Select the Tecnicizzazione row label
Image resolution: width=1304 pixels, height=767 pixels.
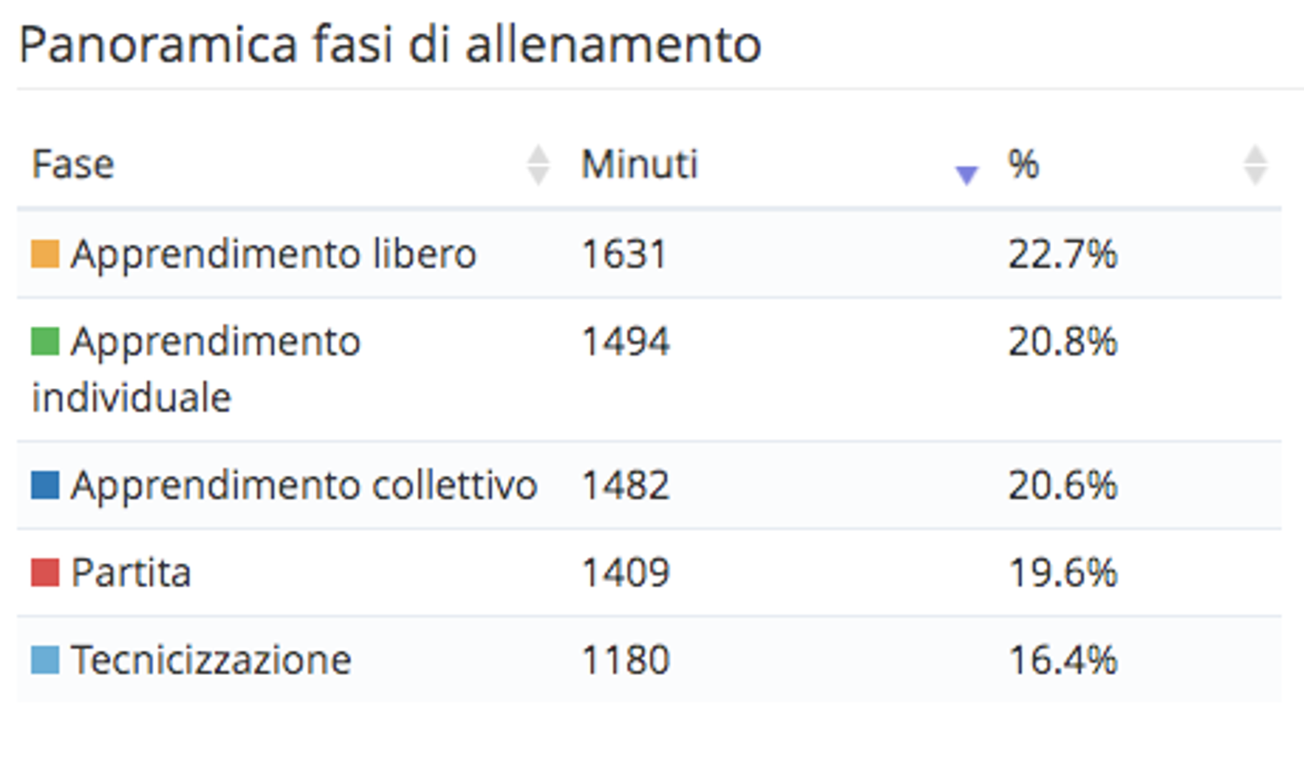click(211, 660)
